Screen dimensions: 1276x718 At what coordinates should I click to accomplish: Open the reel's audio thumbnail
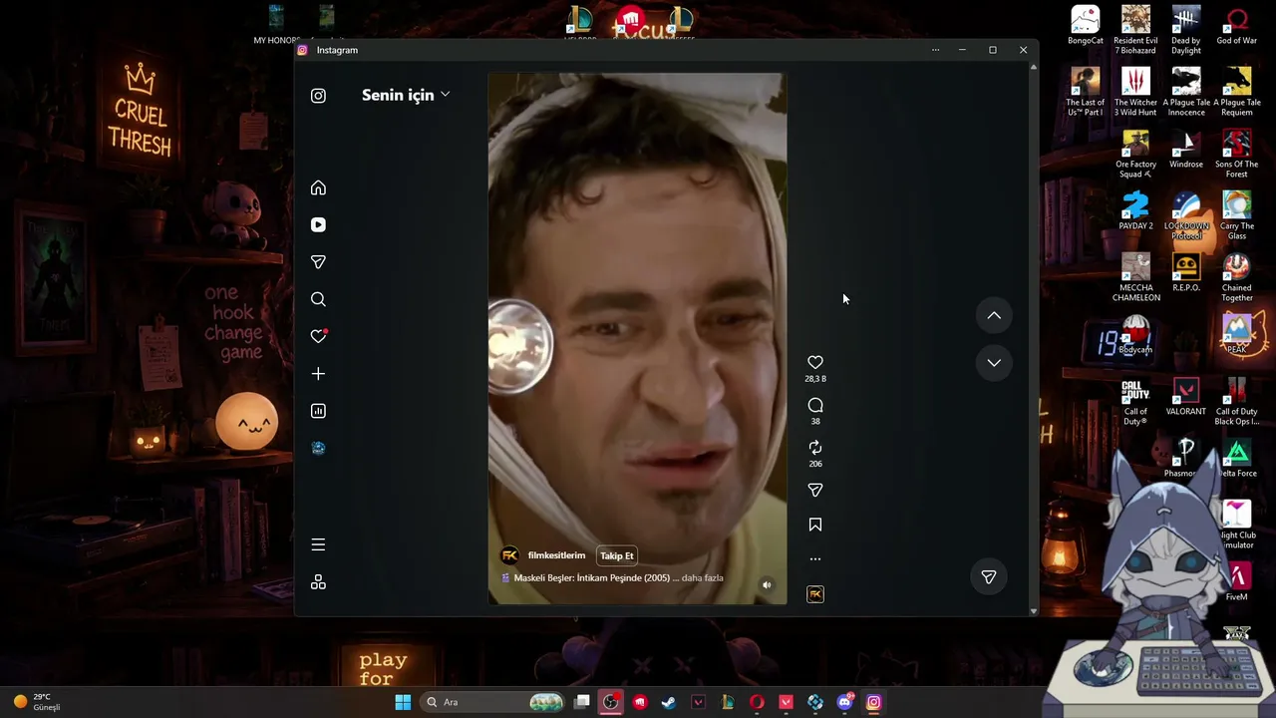pos(815,594)
